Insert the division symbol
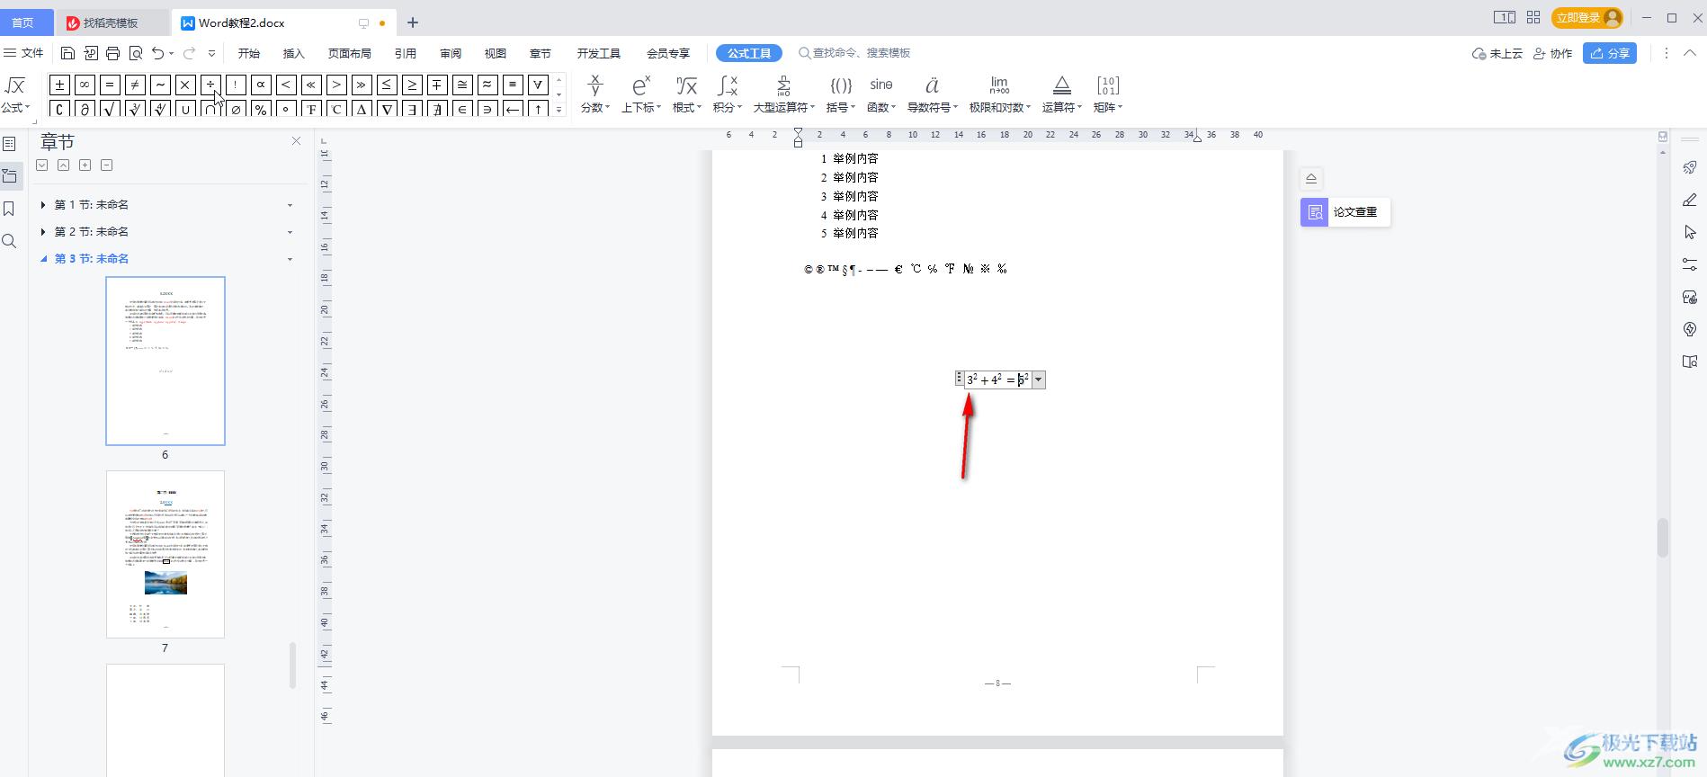This screenshot has height=777, width=1707. [210, 85]
